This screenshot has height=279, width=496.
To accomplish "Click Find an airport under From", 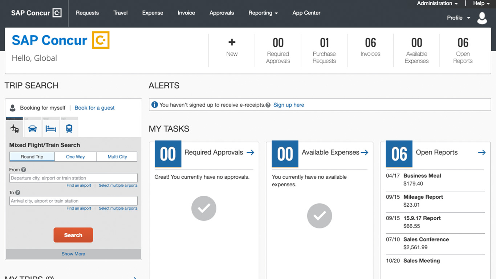I will click(79, 186).
